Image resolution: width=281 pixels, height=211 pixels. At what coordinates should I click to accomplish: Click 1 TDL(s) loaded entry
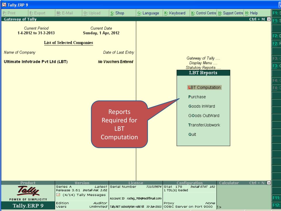pyautogui.click(x=176, y=190)
